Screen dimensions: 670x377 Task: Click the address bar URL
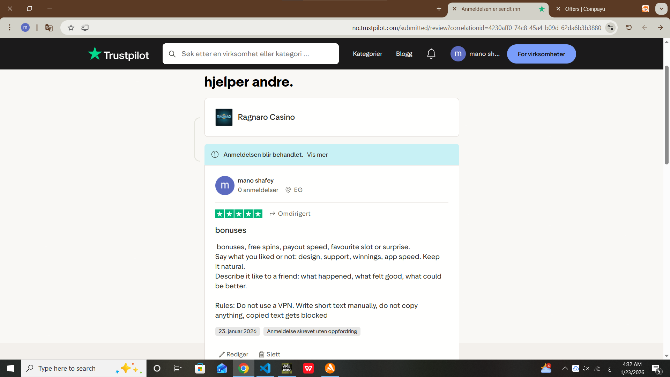click(x=477, y=28)
